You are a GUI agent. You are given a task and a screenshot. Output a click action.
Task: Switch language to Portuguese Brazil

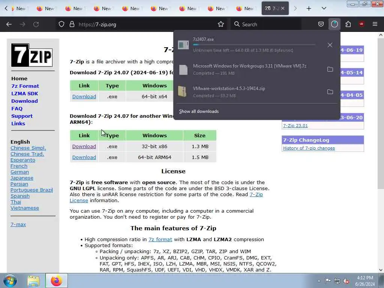point(31,190)
